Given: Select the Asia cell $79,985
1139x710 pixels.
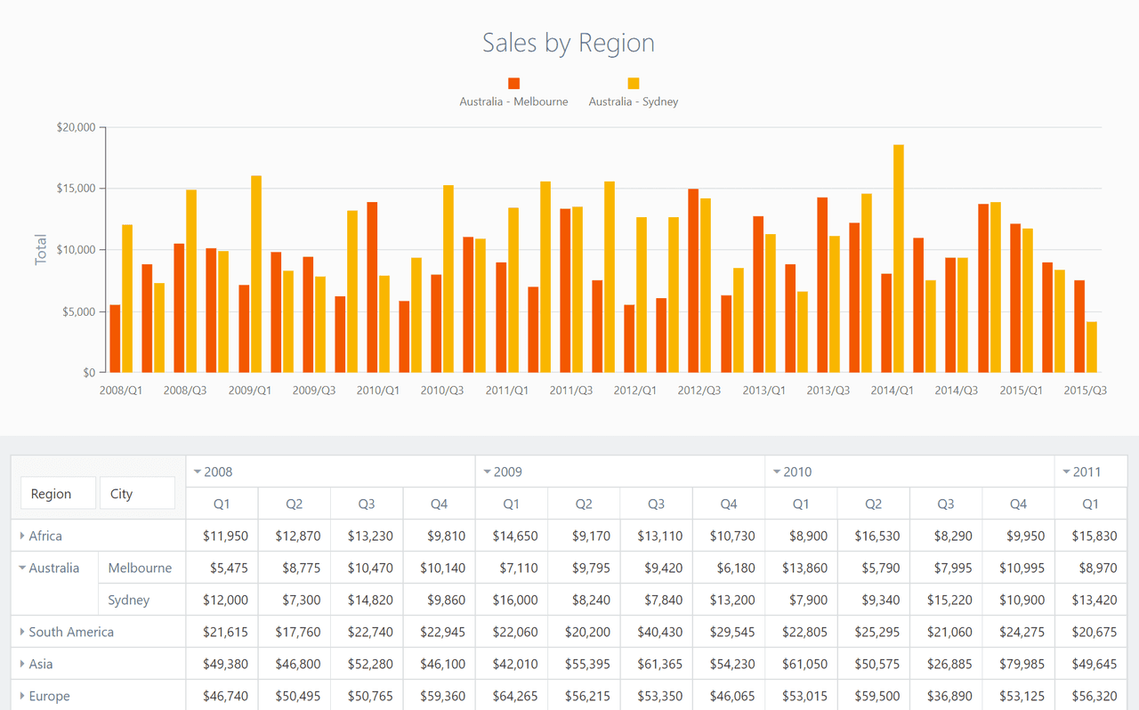Looking at the screenshot, I should click(1018, 664).
